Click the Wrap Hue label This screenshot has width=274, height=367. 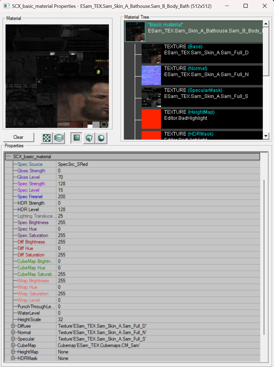tap(27, 287)
